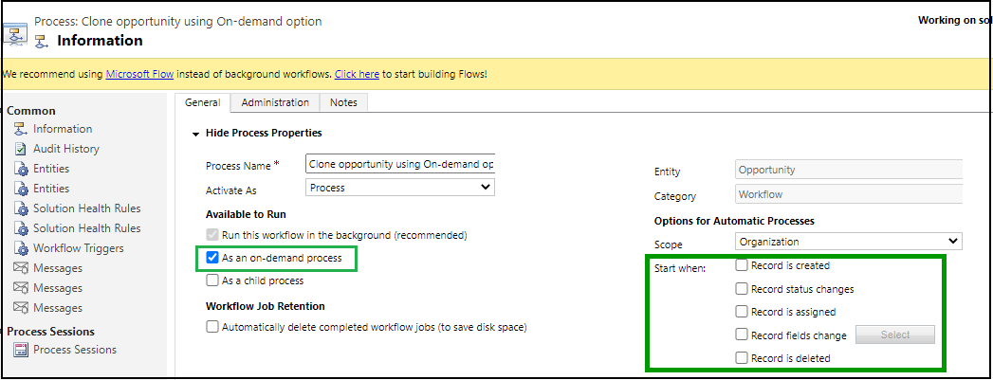
Task: Open Audit History via its clipboard icon
Action: click(x=21, y=149)
